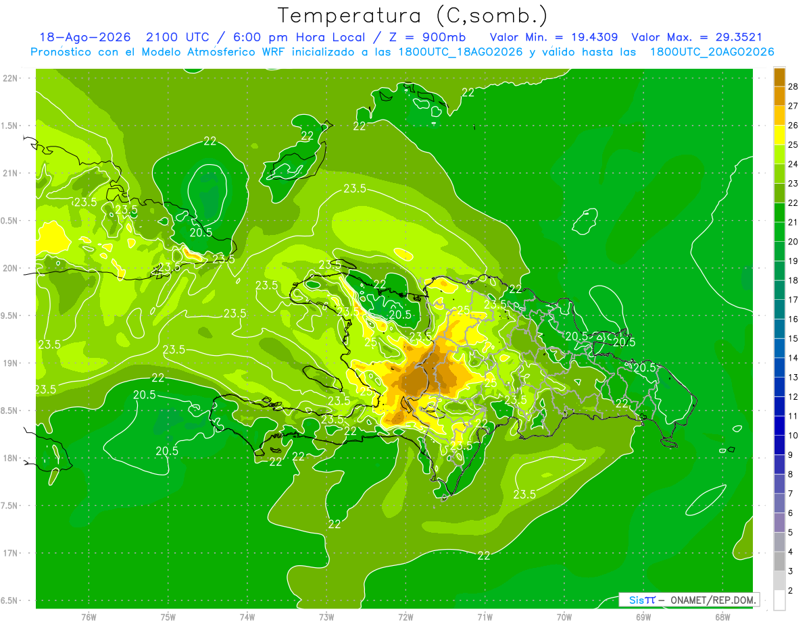Click the latitude label '20N'
The image size is (811, 626).
click(9, 268)
